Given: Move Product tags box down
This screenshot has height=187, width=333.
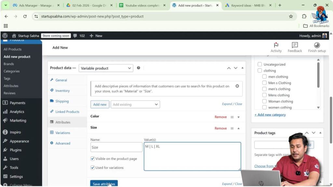Looking at the screenshot, I should tap(314, 133).
